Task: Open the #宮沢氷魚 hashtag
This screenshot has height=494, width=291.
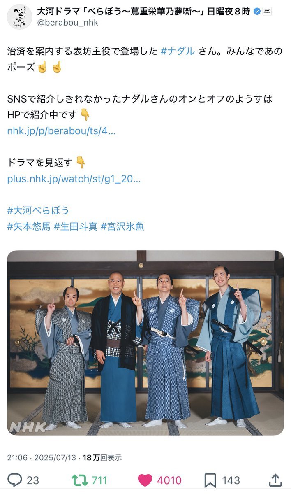Action: pyautogui.click(x=122, y=226)
